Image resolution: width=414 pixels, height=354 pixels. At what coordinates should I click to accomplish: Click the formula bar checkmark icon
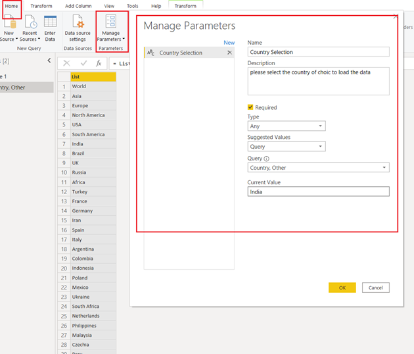(83, 63)
